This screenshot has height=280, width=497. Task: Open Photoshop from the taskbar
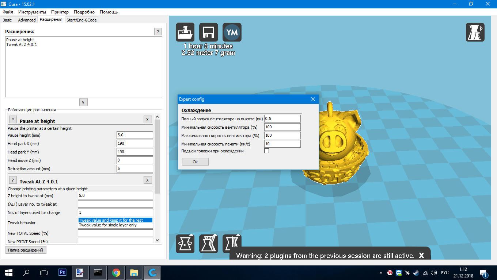[62, 272]
